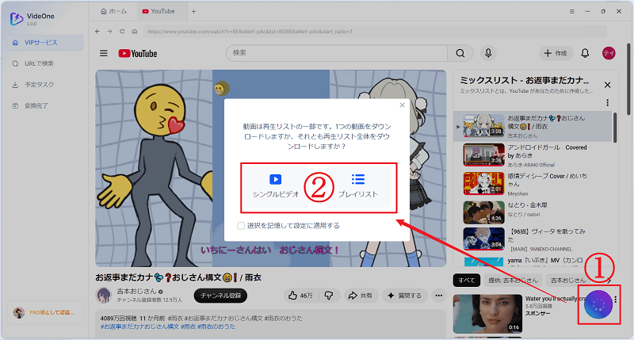Open more actions three-dot button under video
634x340 pixels.
[439, 296]
